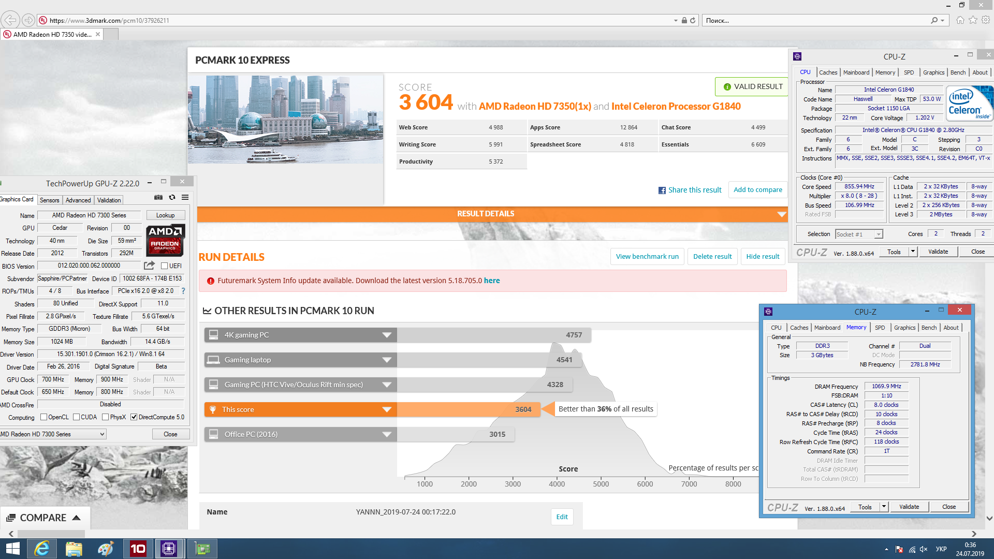The height and width of the screenshot is (559, 994).
Task: Take GPU-Z screenshot with camera icon
Action: (158, 197)
